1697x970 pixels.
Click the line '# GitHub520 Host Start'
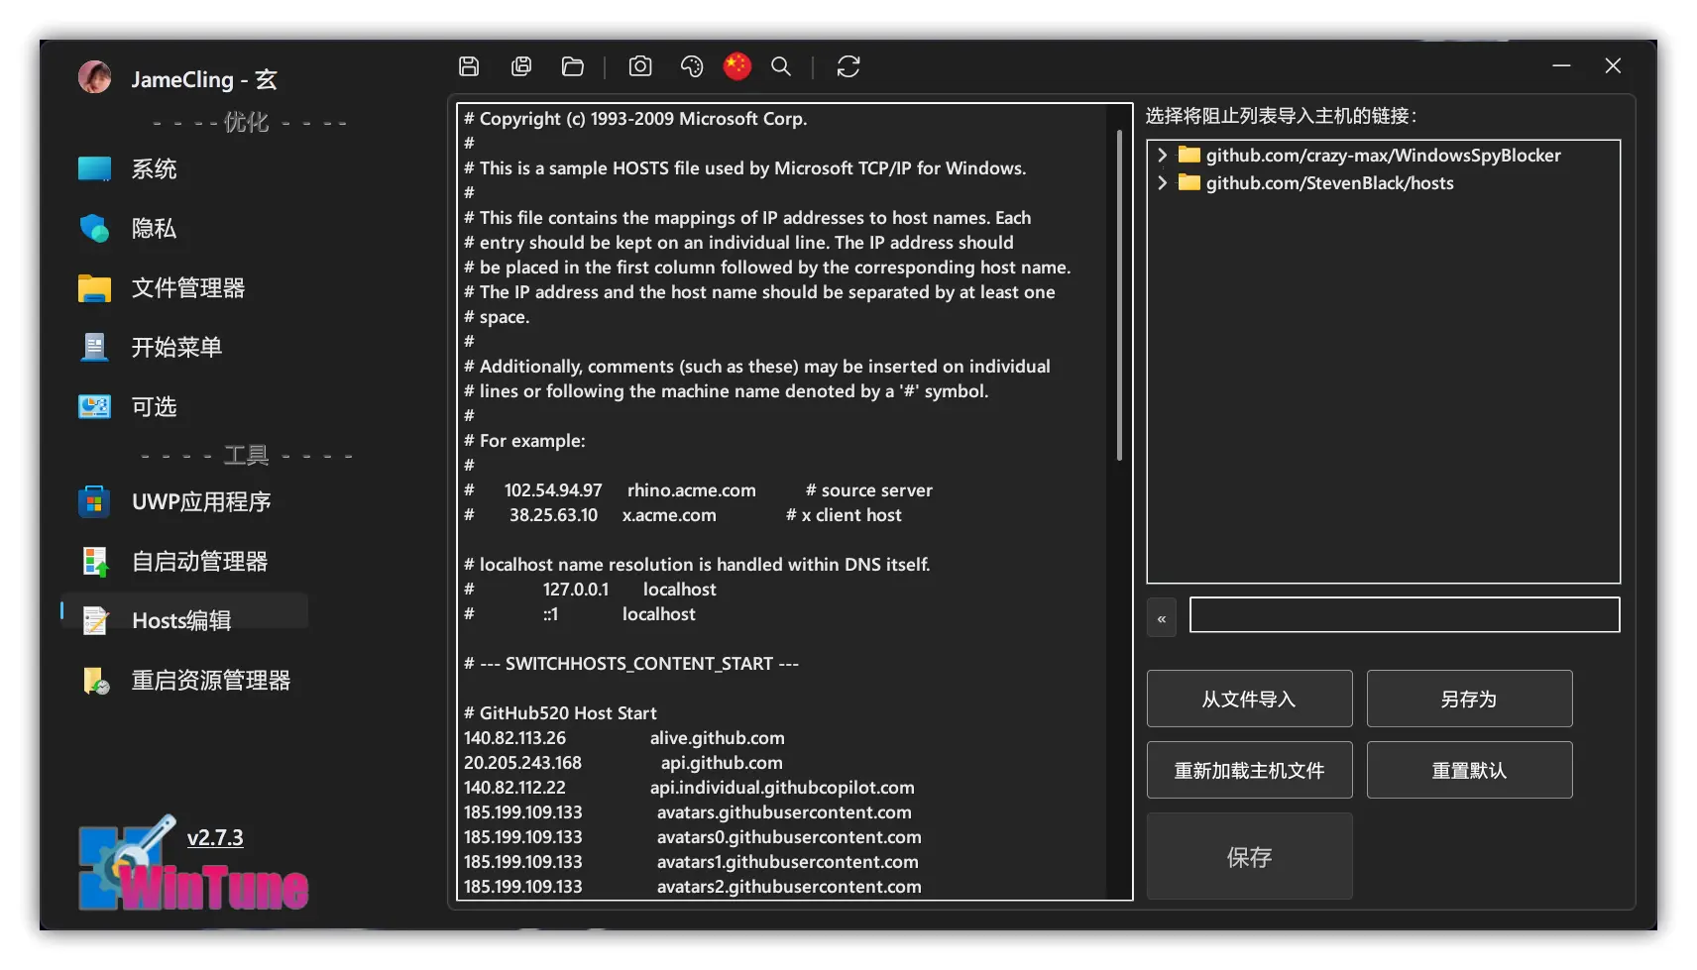coord(560,712)
